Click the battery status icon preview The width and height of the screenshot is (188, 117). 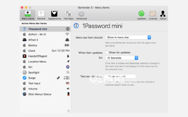point(67,45)
